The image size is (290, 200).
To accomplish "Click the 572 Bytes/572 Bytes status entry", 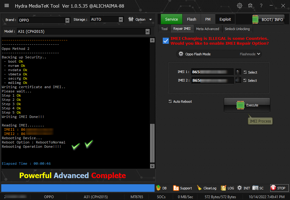I will pyautogui.click(x=220, y=197).
